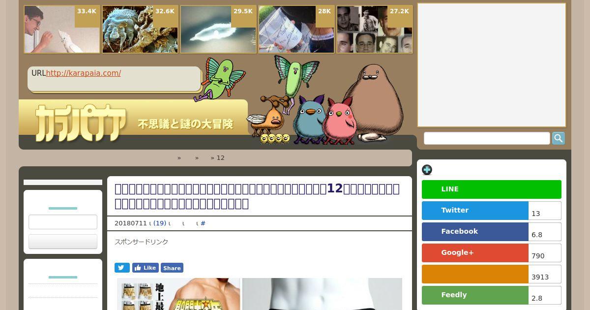Follow the karapaia.com URL link
This screenshot has width=590, height=310.
click(84, 73)
